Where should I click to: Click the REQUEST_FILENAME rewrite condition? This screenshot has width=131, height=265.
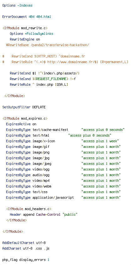pos(43,79)
